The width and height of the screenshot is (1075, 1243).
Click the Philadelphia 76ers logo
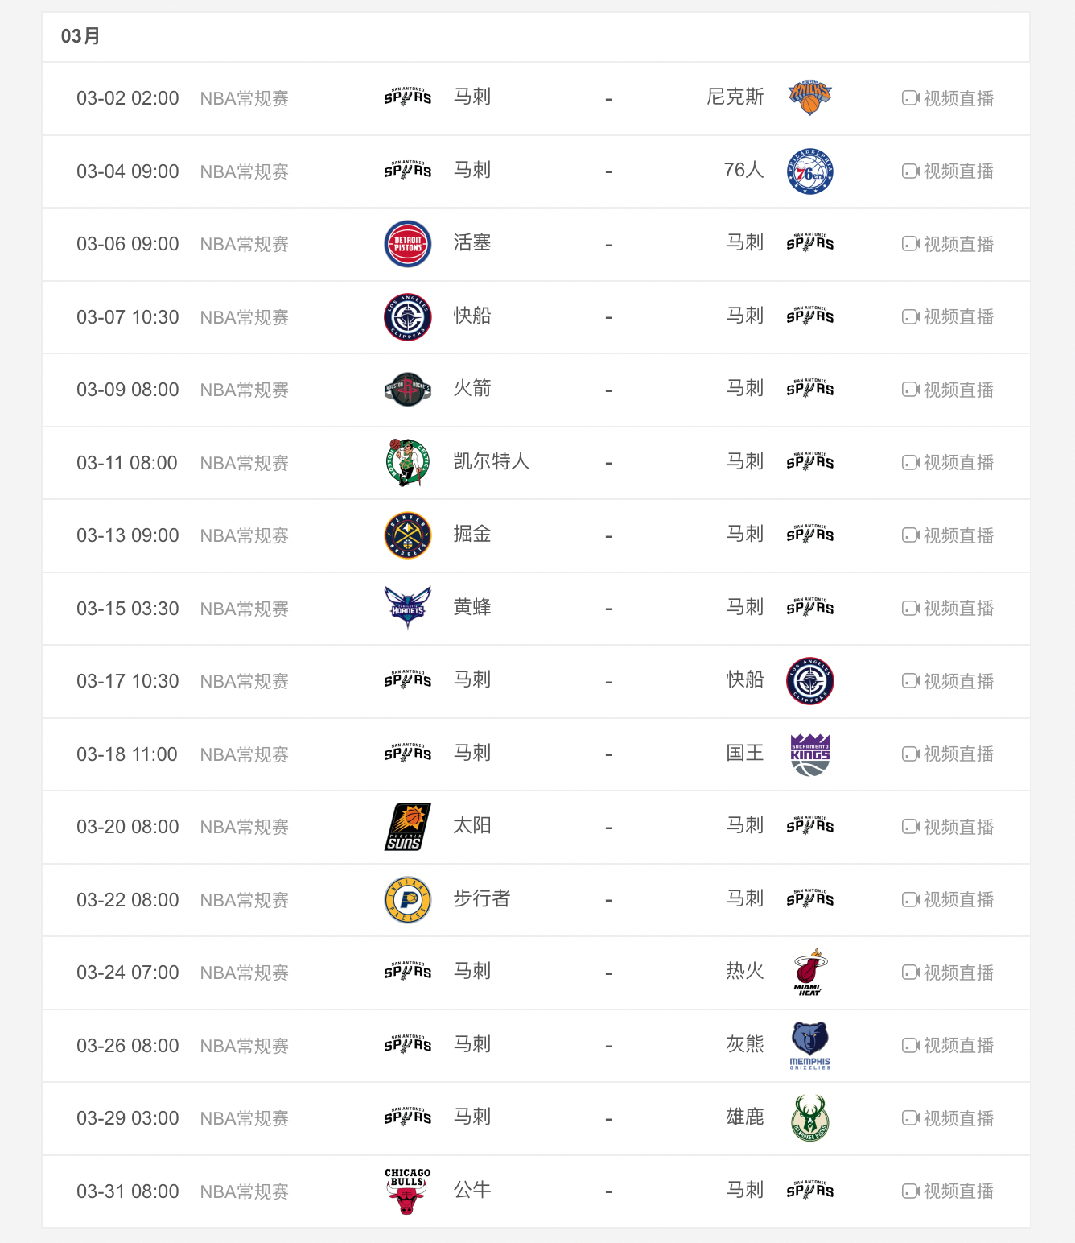(809, 171)
